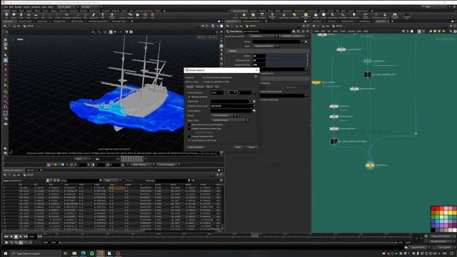Switch to the Effects tab in flipbook dialog

[x=209, y=87]
